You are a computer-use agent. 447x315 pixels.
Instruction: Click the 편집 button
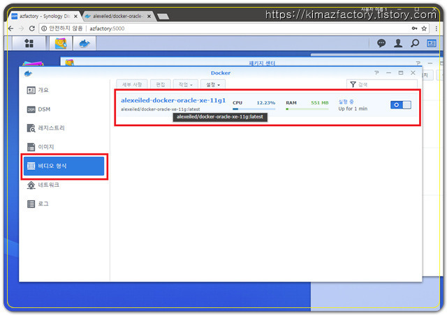coord(161,84)
